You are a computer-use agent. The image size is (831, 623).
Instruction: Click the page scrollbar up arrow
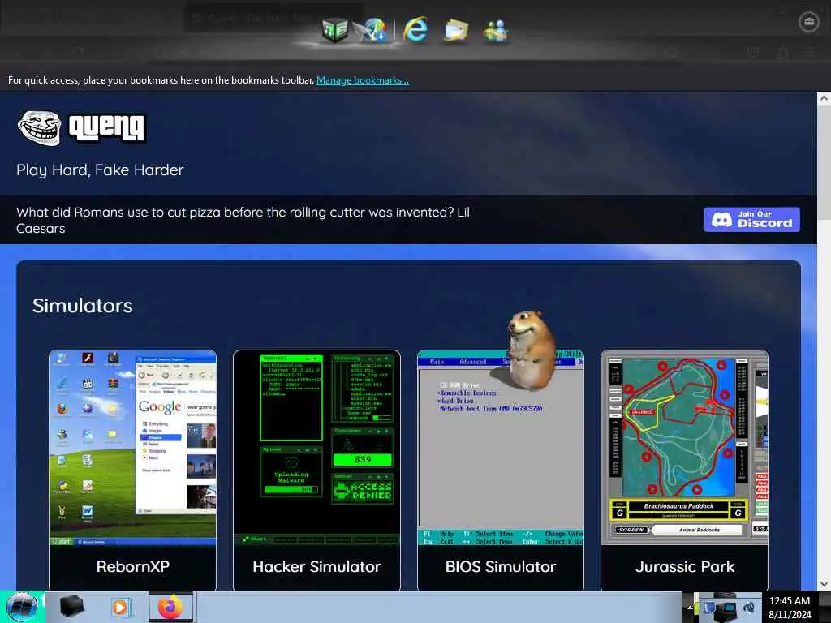[x=825, y=98]
